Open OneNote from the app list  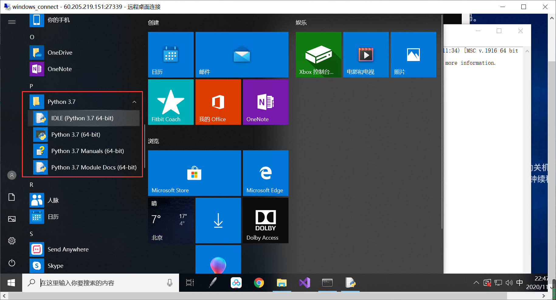click(85, 69)
